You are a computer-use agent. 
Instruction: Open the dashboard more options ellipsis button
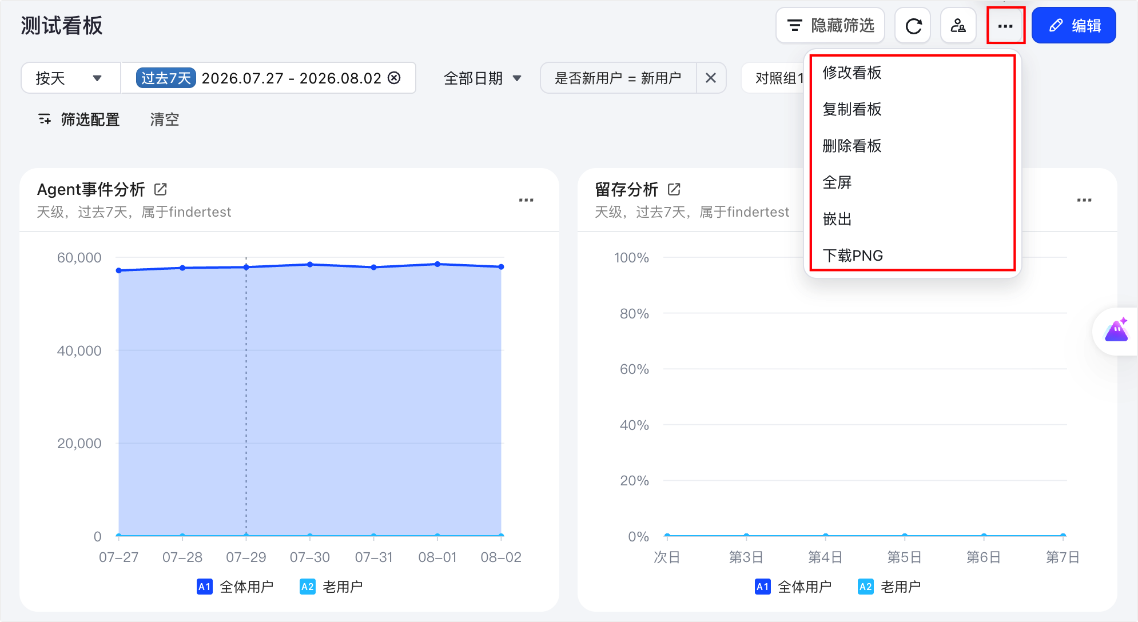1005,26
